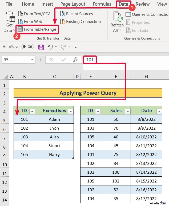This screenshot has width=169, height=206.
Task: Open the ID filter in Executives table
Action: point(32,111)
